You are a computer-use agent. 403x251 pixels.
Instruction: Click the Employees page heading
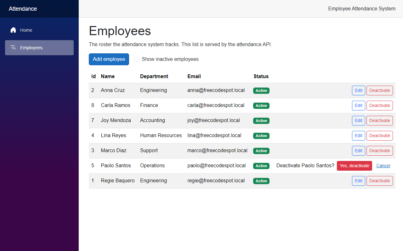coord(120,31)
